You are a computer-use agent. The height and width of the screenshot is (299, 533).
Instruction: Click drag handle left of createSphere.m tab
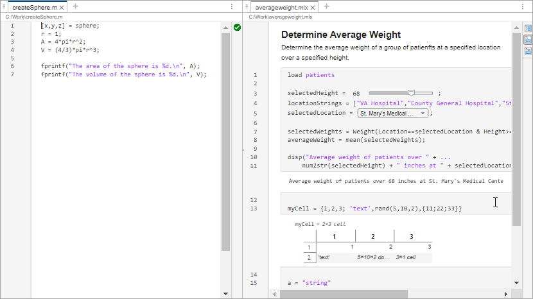(x=4, y=6)
